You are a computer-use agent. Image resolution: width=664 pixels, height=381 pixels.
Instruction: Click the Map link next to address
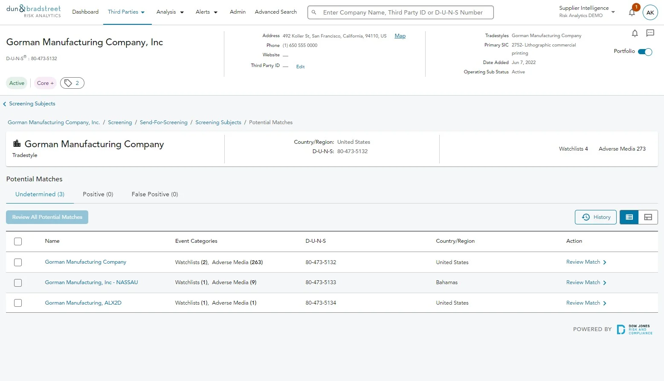[x=400, y=36]
